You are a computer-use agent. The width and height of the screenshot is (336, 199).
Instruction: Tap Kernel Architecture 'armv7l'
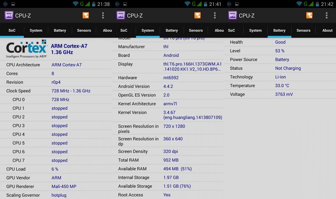pyautogui.click(x=170, y=104)
